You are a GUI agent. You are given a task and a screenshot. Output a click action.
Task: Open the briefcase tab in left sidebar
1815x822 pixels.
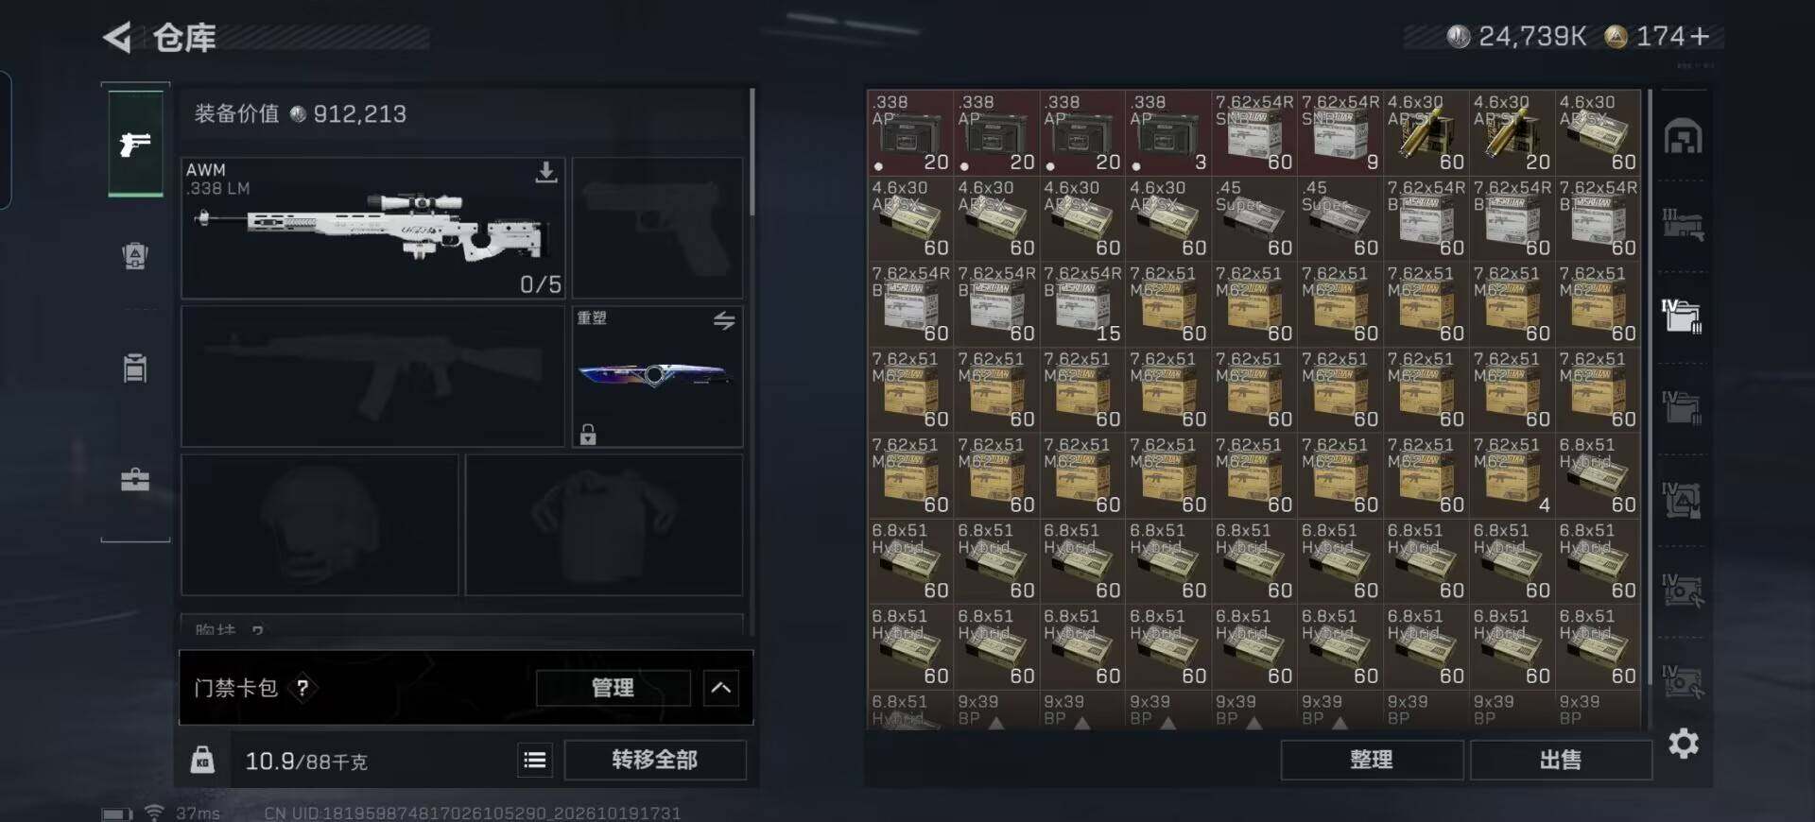(135, 480)
